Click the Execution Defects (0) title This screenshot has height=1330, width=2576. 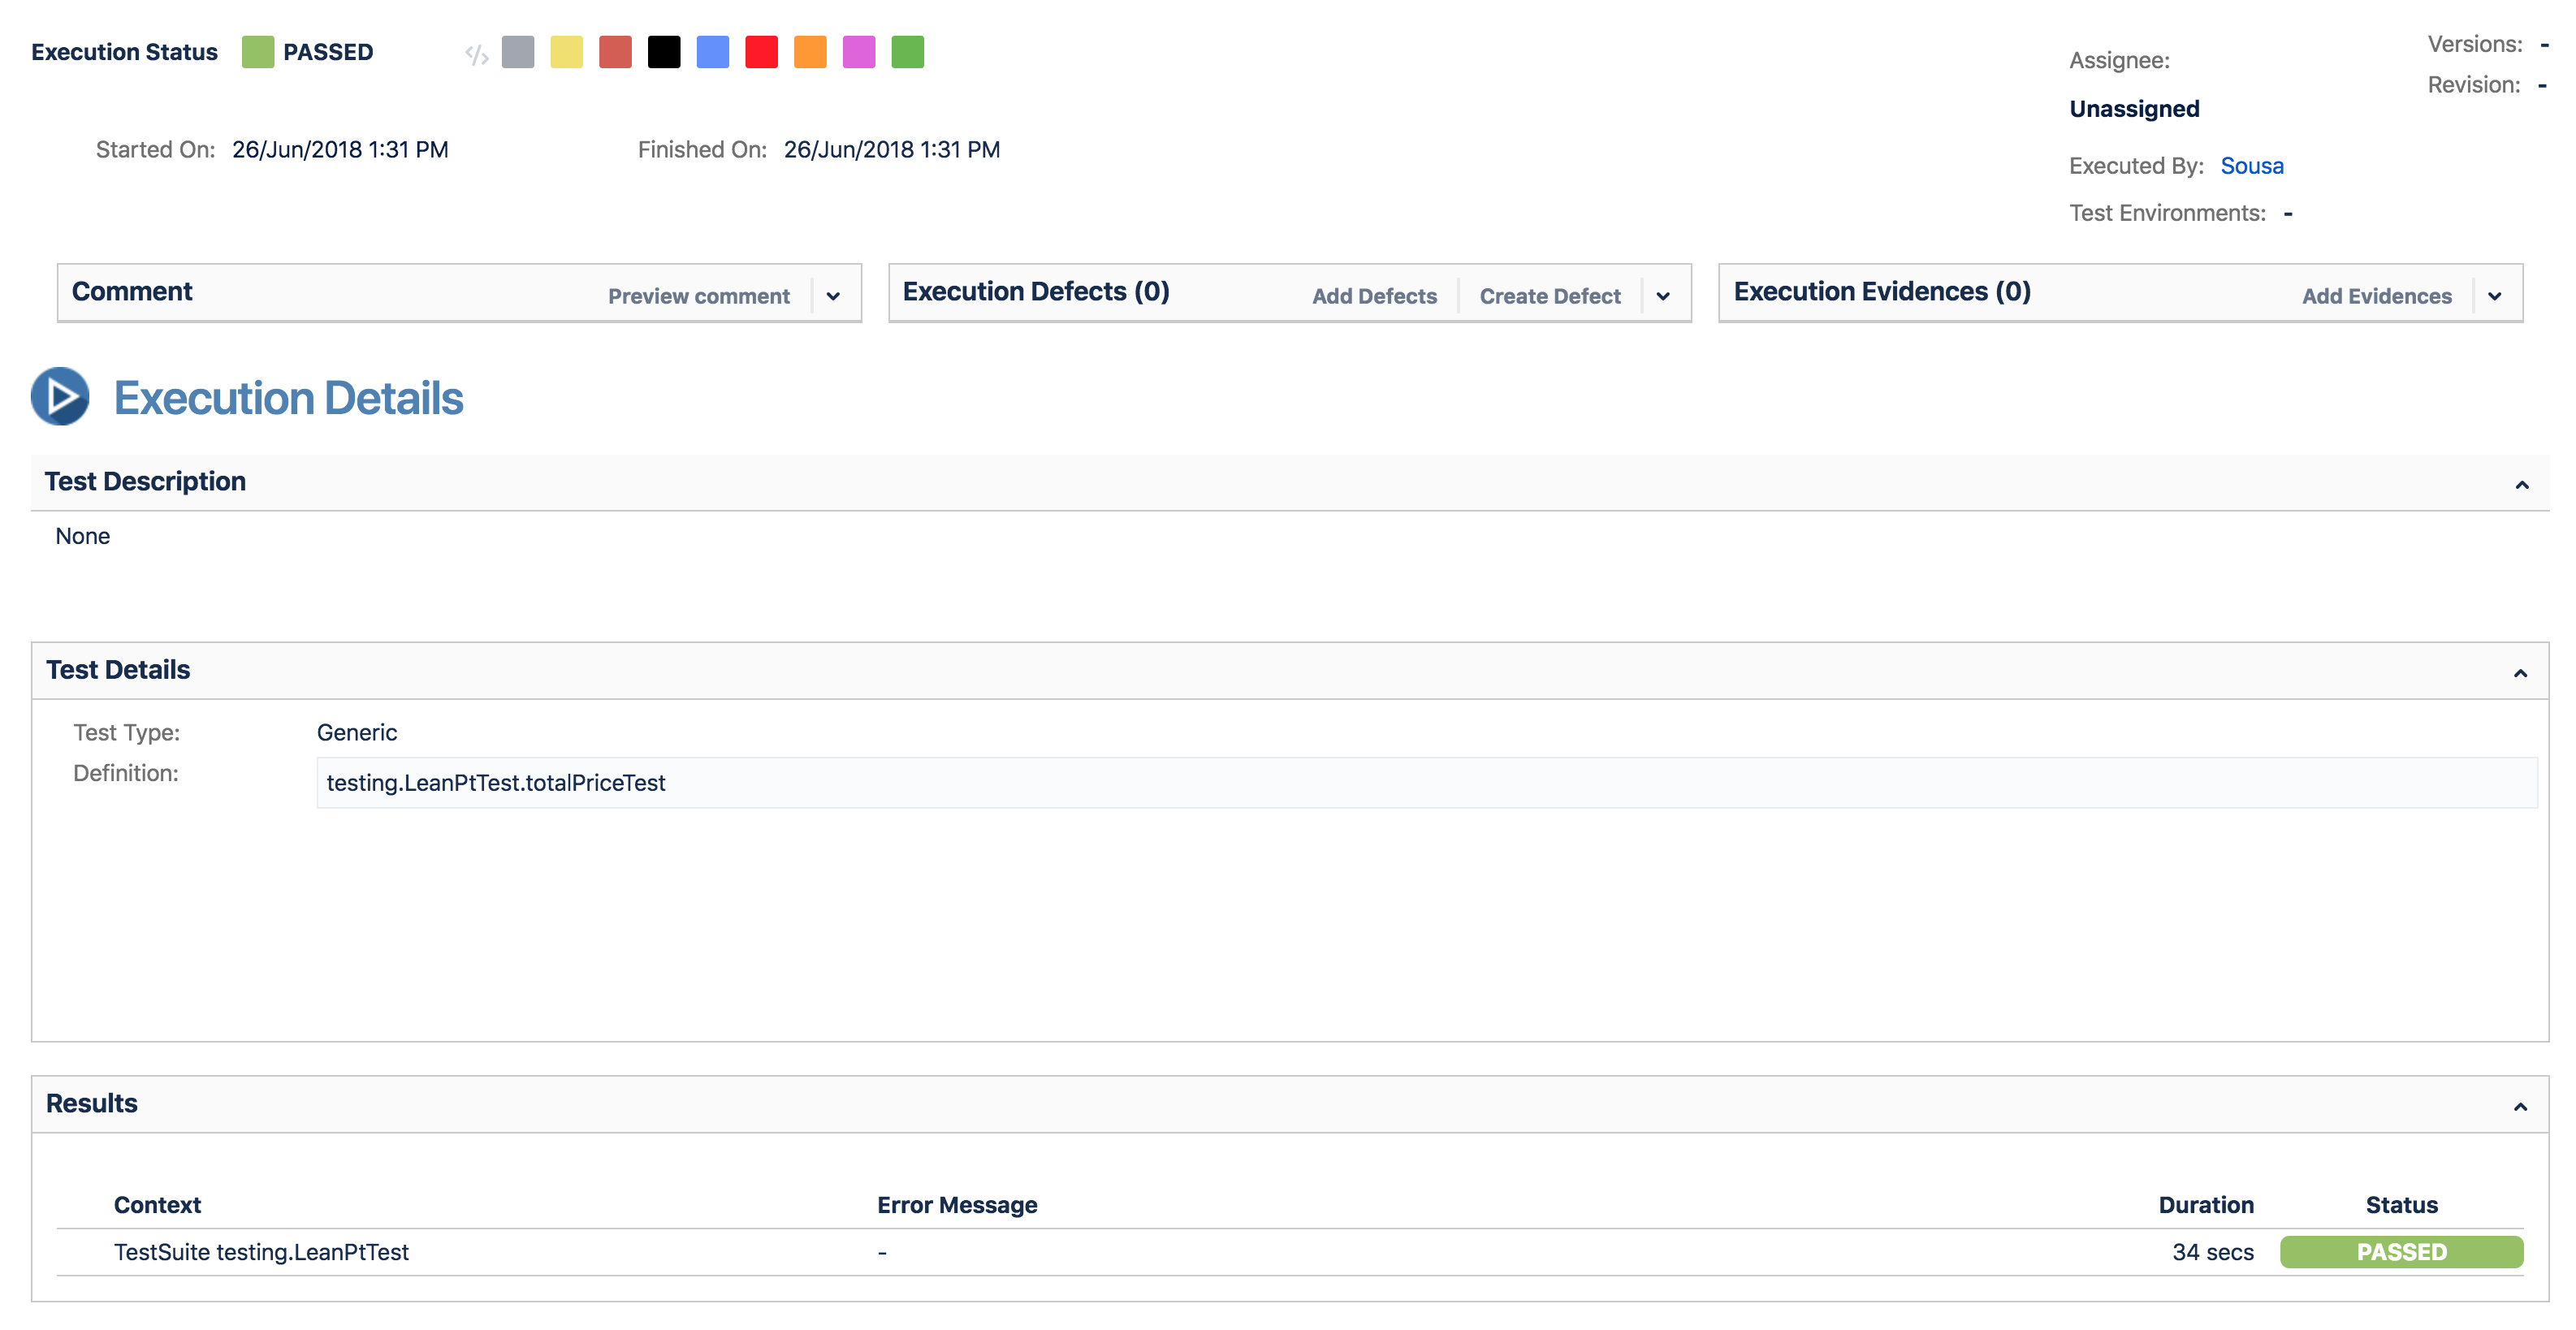click(x=1036, y=292)
